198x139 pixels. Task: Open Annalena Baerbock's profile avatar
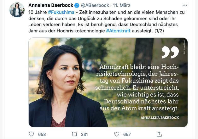tap(17, 10)
